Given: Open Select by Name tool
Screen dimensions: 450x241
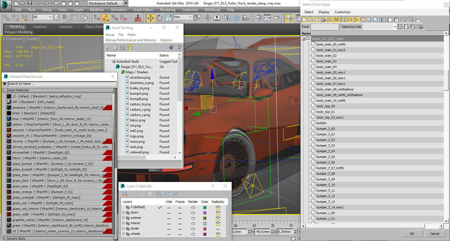Looking at the screenshot, I should (66, 18).
